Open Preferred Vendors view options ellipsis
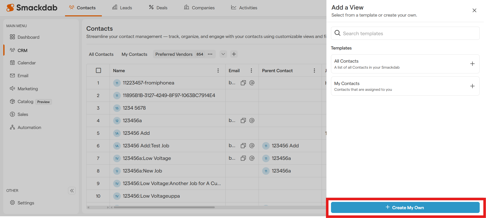Viewport: 486px width, 218px height. click(210, 54)
